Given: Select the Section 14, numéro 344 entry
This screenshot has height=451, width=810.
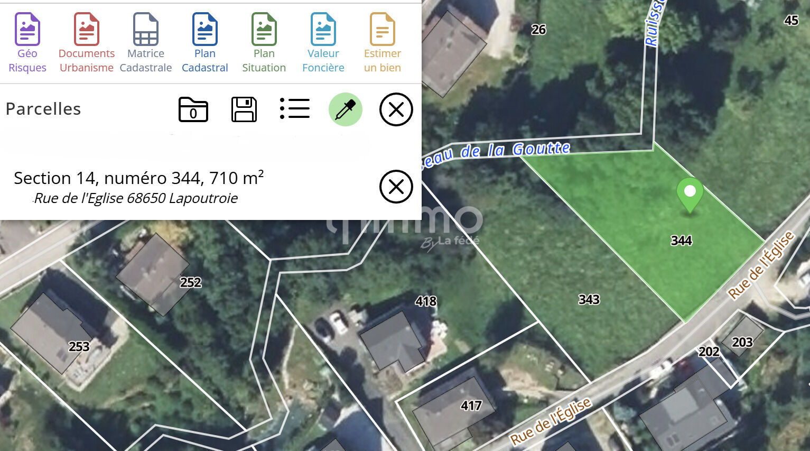Looking at the screenshot, I should click(x=138, y=179).
